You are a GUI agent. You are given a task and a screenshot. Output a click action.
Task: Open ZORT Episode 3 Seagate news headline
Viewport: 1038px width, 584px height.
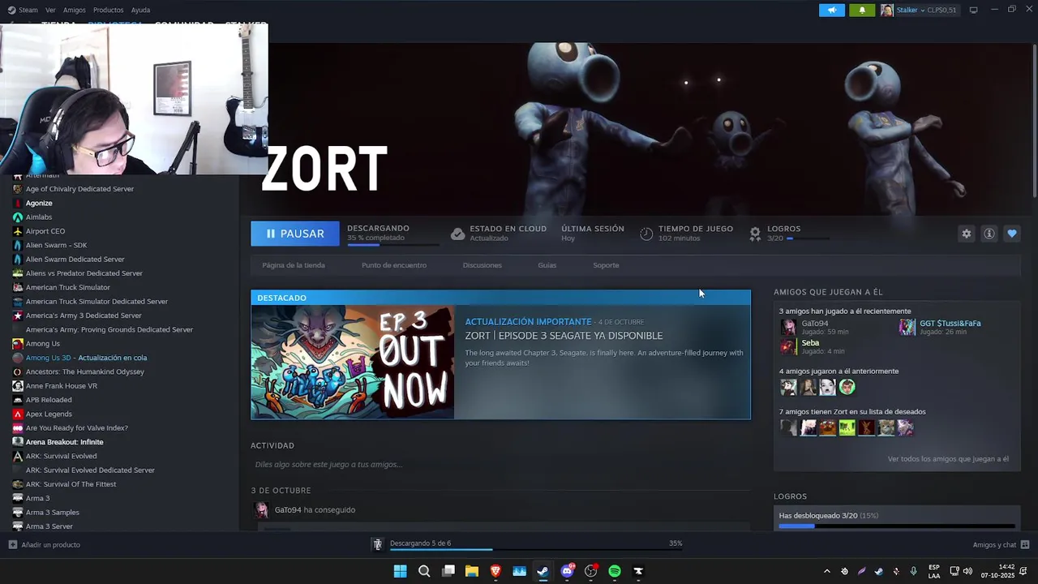(x=564, y=336)
